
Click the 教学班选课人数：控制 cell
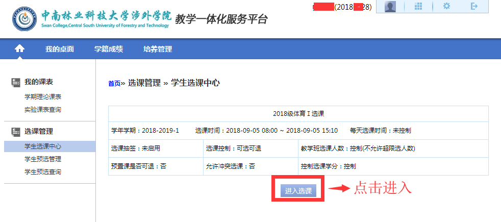point(393,149)
